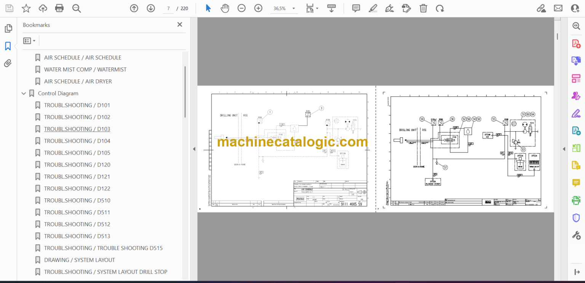Click the page number input field
This screenshot has height=283, width=585.
pyautogui.click(x=168, y=8)
